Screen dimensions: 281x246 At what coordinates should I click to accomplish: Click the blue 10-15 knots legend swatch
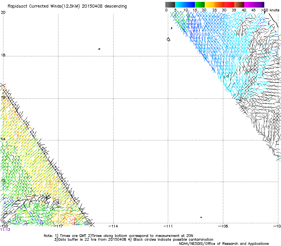tap(190, 5)
